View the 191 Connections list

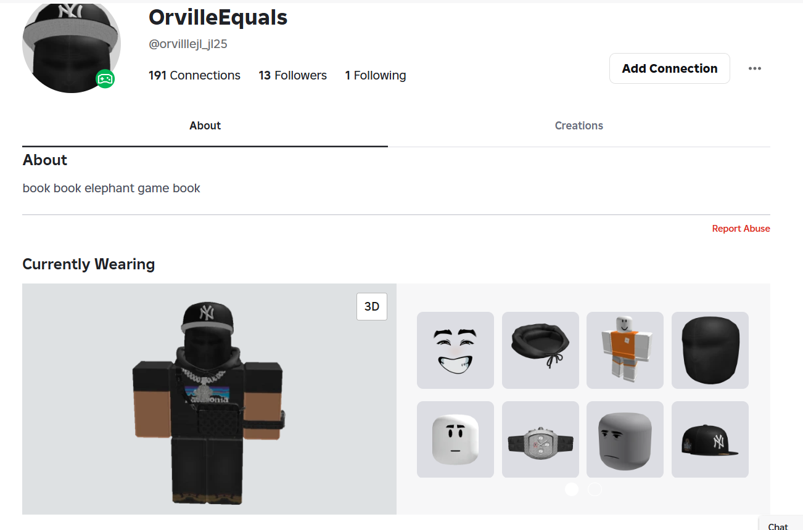pyautogui.click(x=194, y=75)
